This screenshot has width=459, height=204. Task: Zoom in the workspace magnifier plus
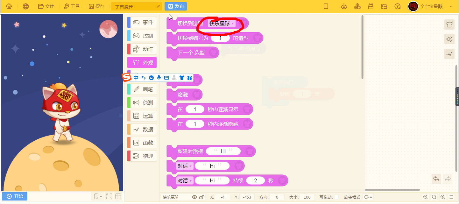443,197
